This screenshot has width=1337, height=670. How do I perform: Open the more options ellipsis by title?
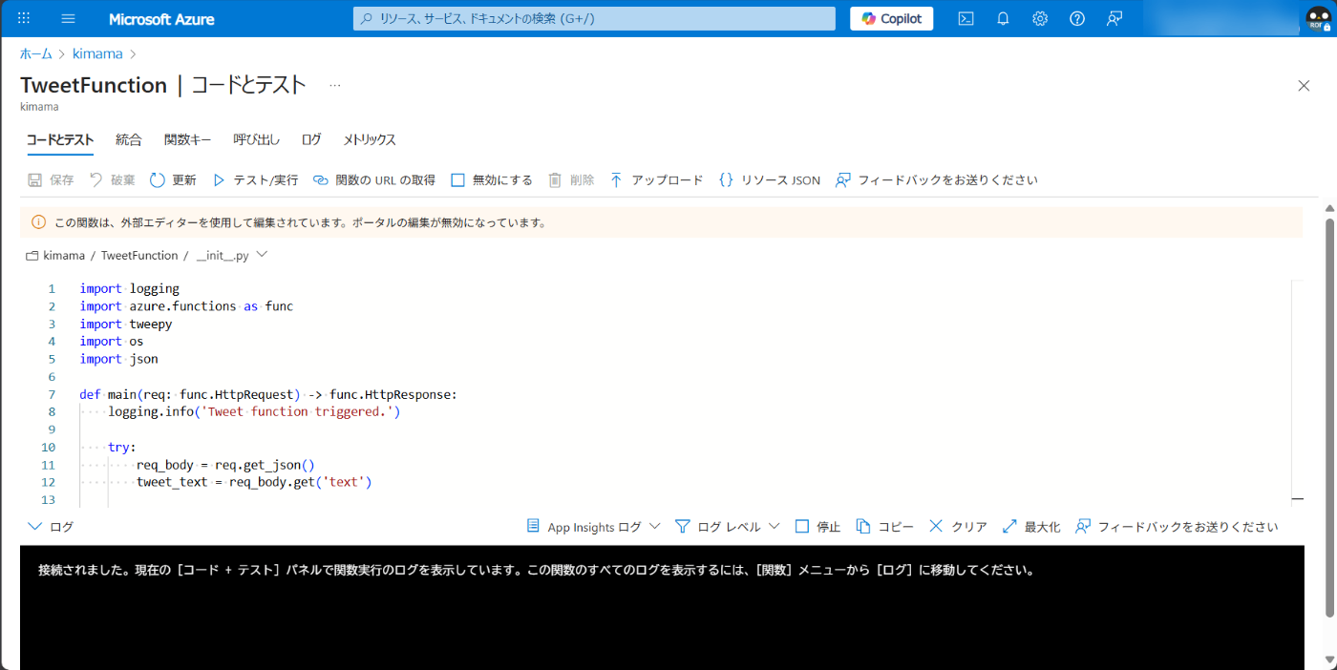tap(335, 85)
